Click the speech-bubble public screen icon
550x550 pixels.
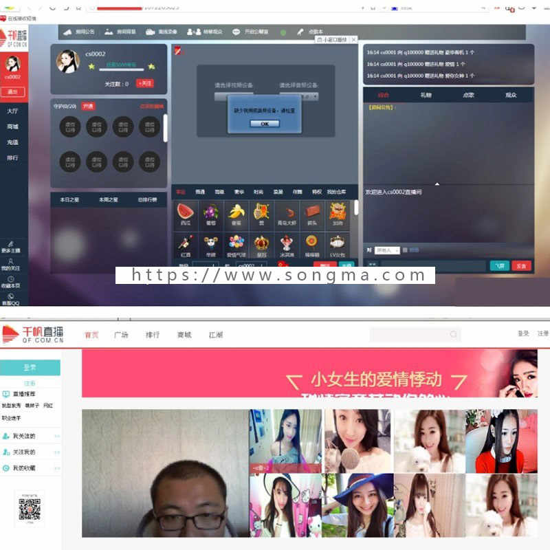pos(236,32)
